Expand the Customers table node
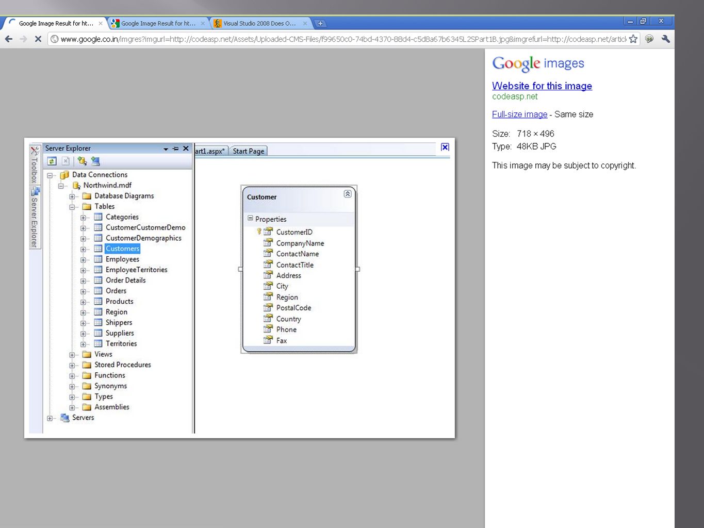The height and width of the screenshot is (528, 704). point(84,249)
